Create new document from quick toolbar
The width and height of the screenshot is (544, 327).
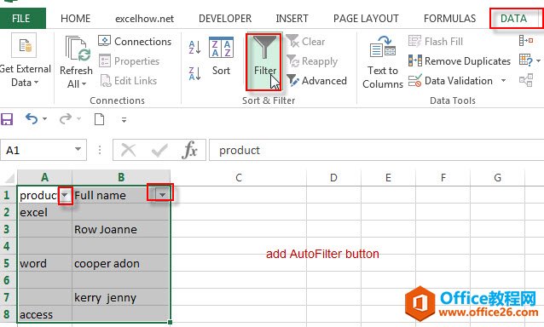99,119
